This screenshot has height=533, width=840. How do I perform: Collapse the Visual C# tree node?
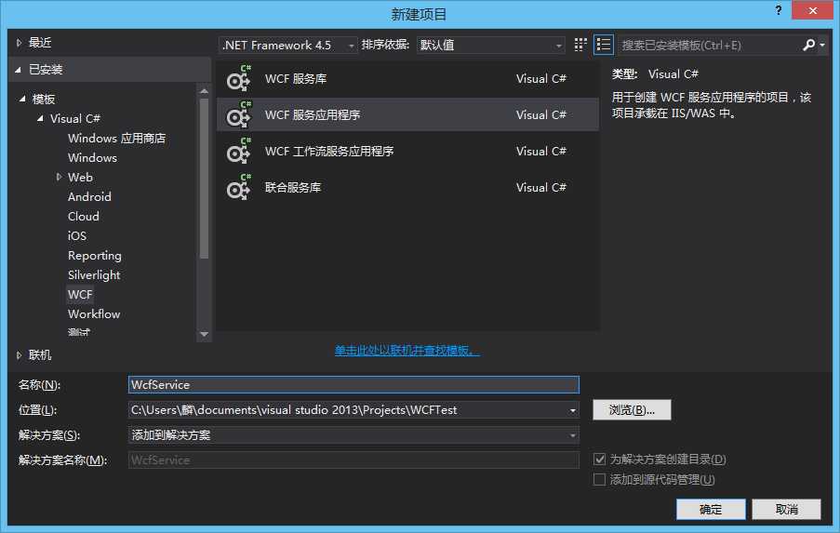40,118
